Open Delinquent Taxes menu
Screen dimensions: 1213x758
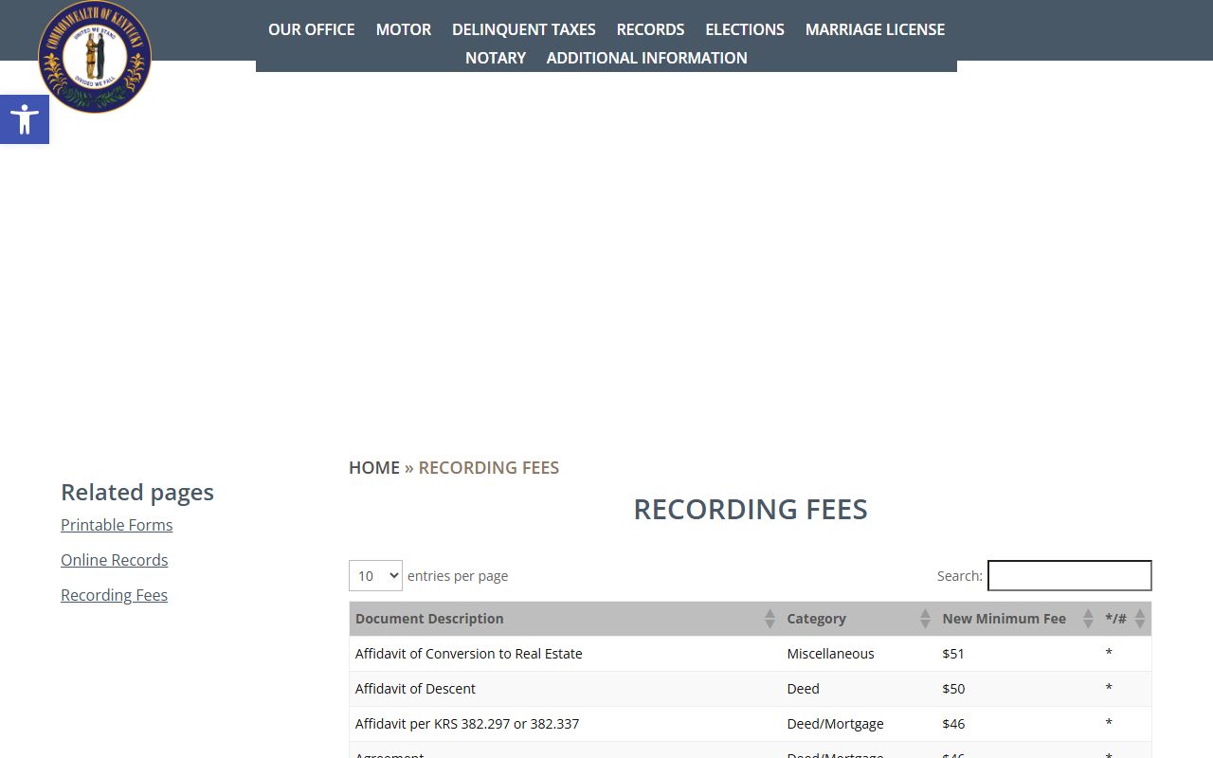(524, 29)
